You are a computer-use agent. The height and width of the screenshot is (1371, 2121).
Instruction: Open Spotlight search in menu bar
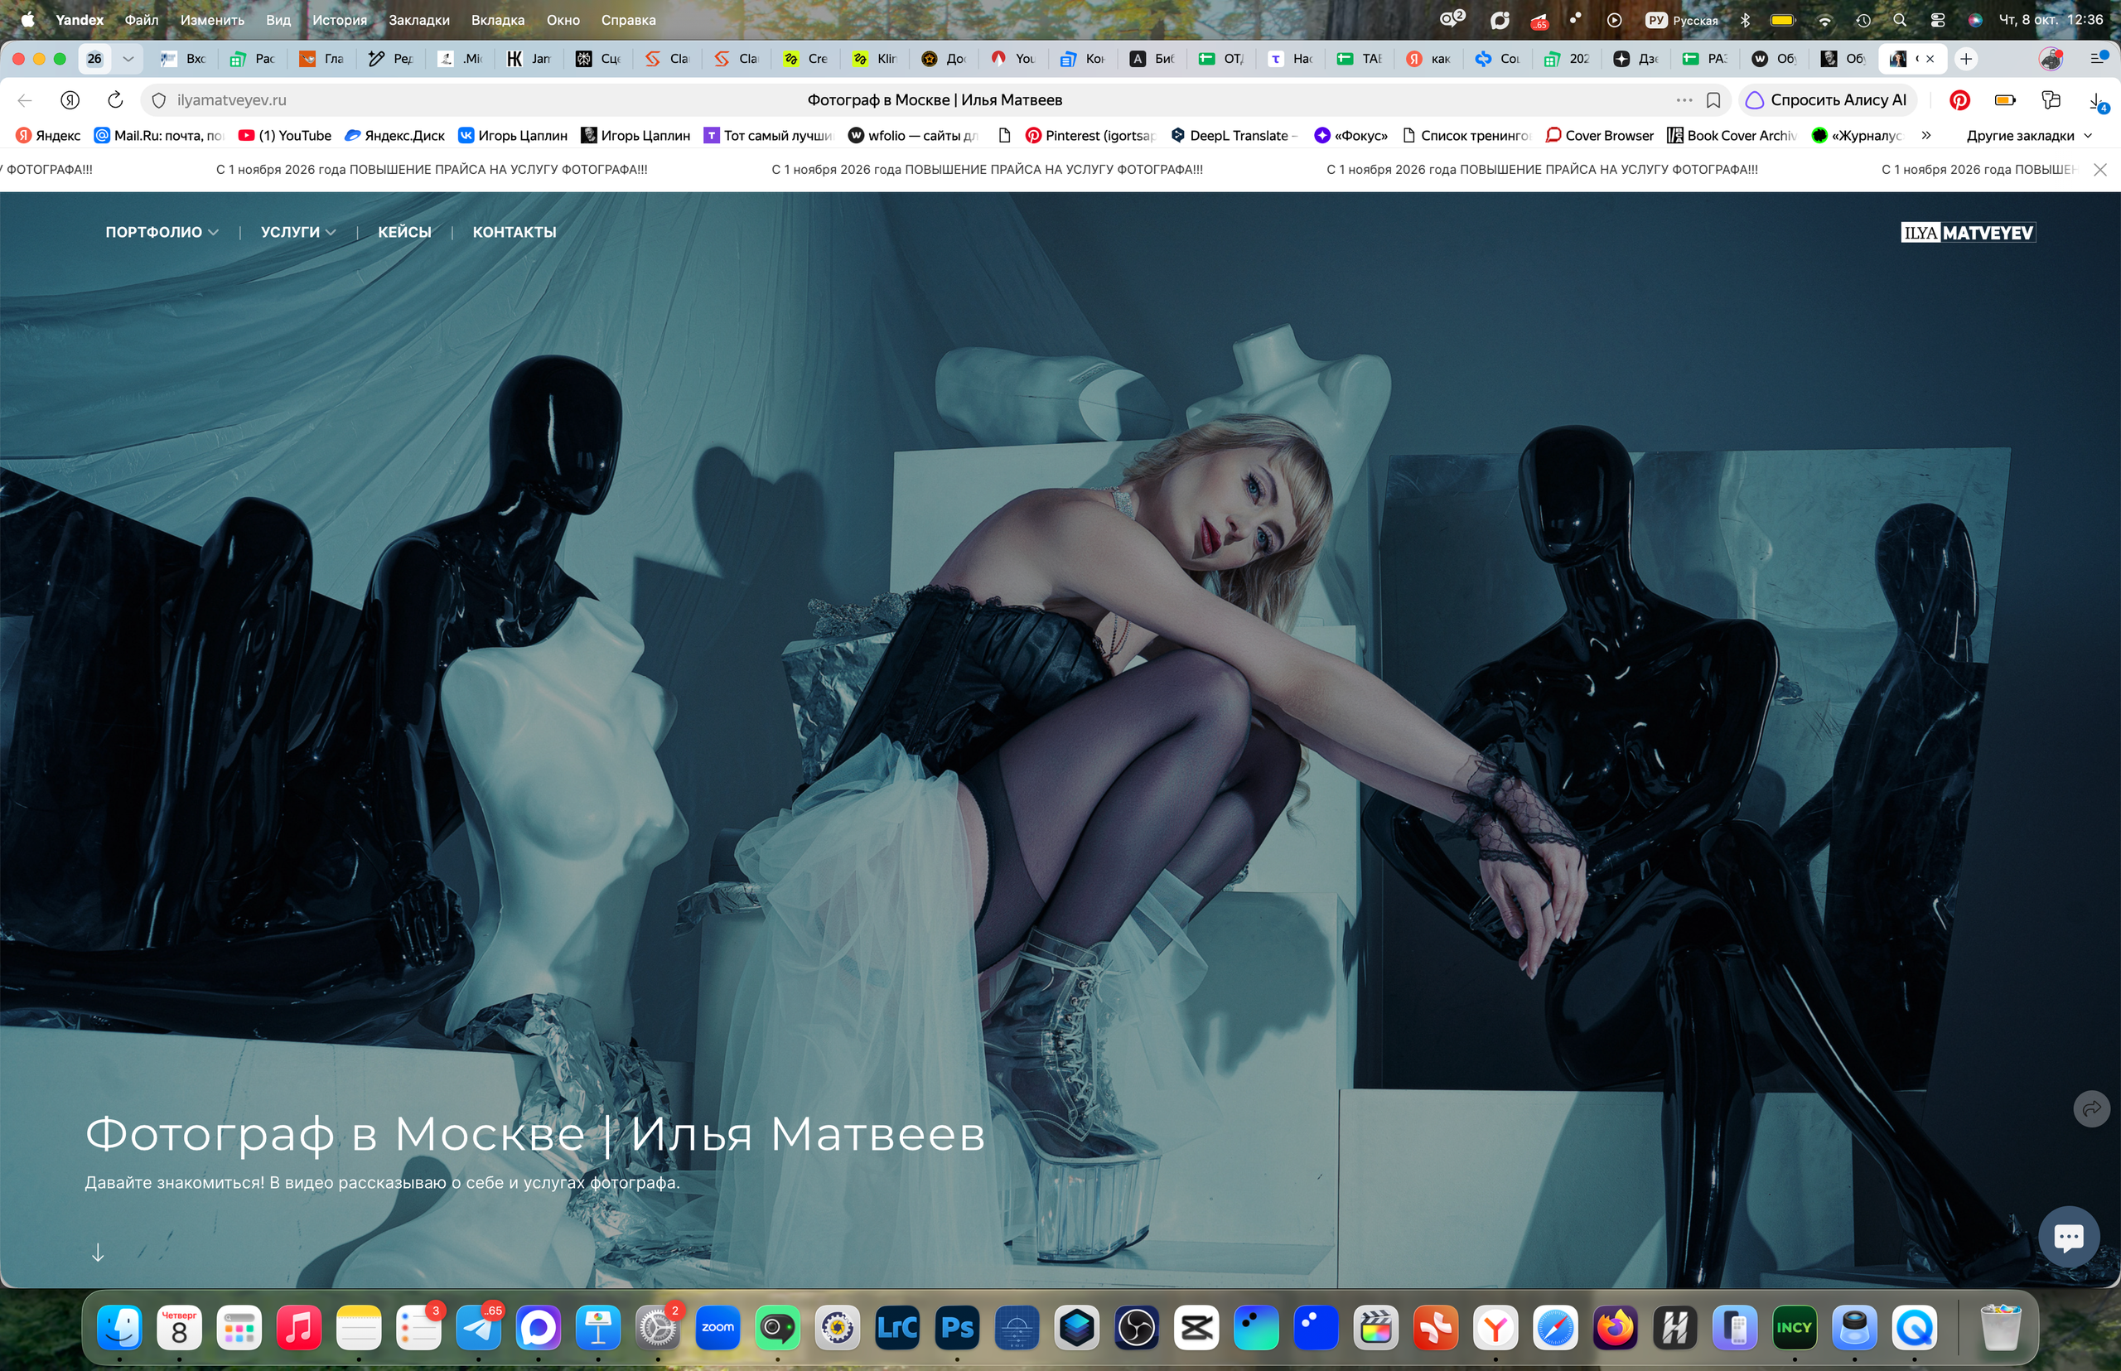click(x=1900, y=20)
